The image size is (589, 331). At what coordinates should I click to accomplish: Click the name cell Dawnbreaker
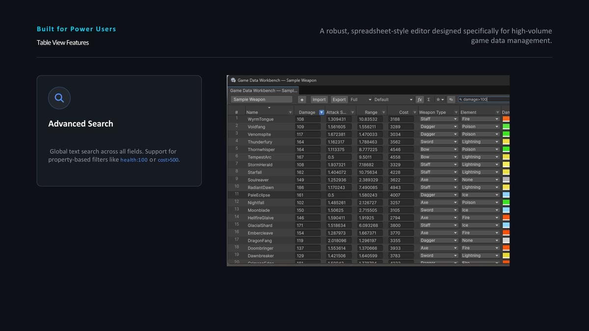[261, 256]
